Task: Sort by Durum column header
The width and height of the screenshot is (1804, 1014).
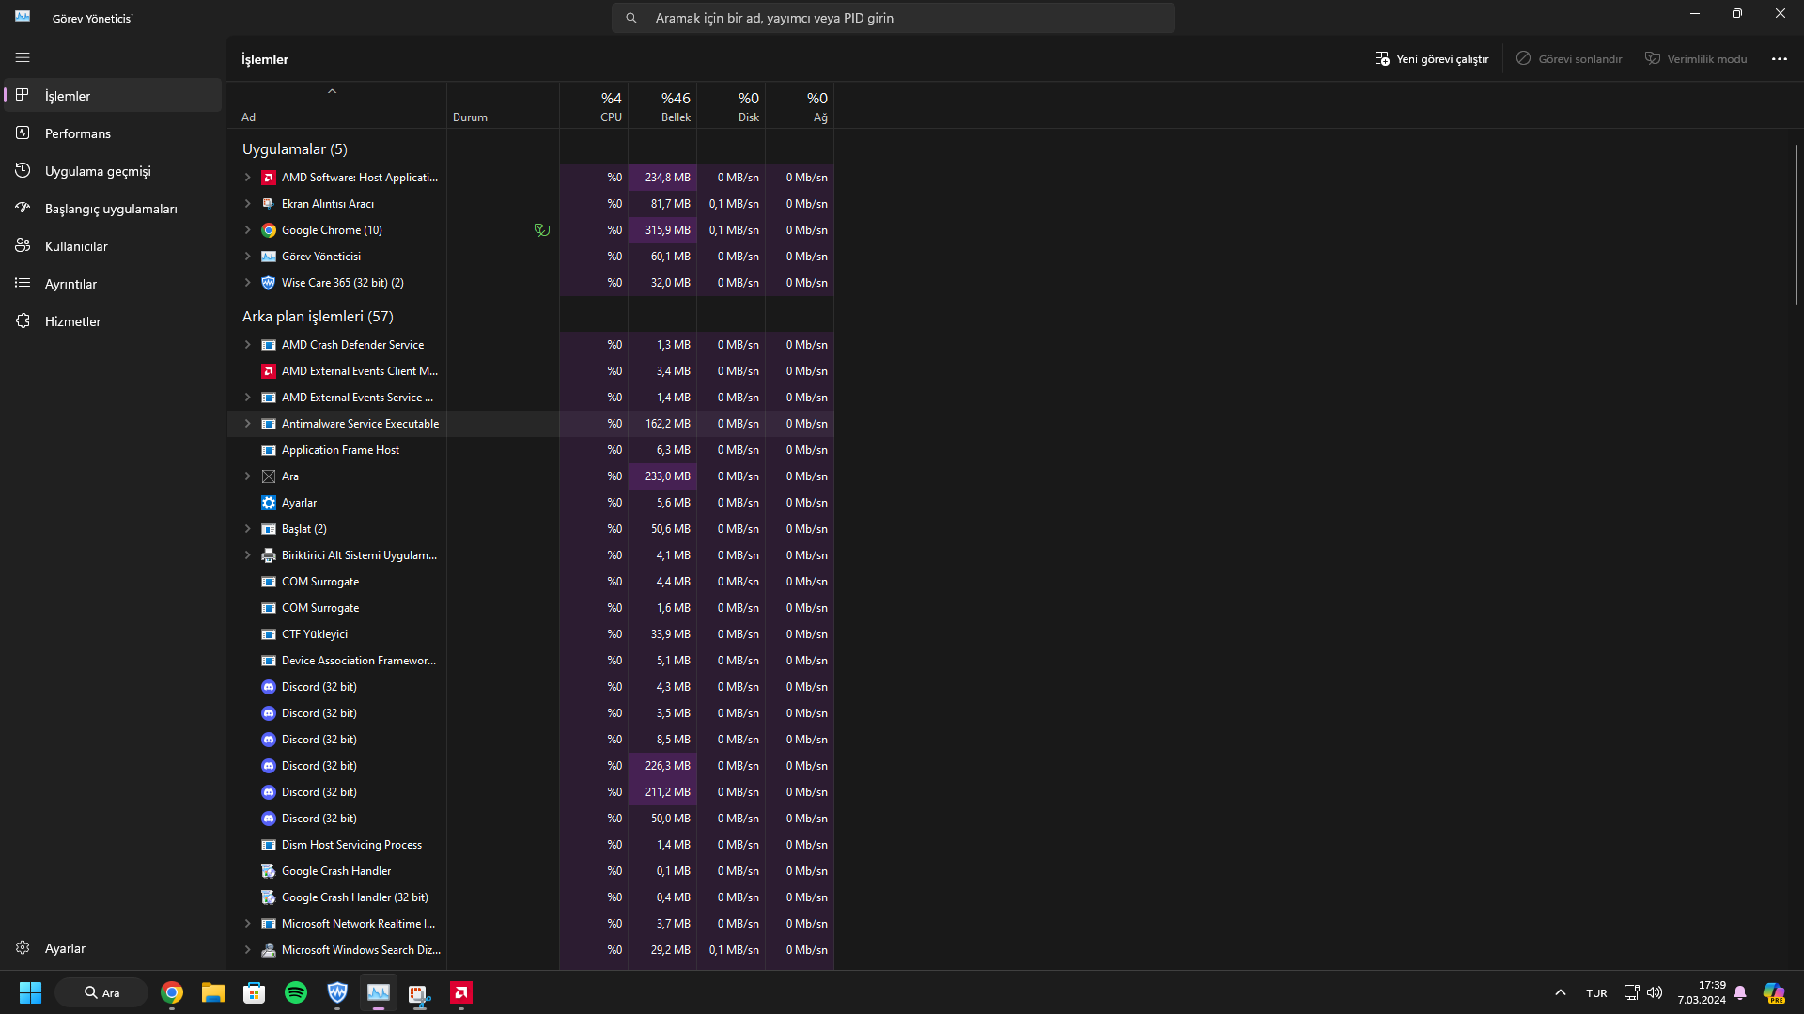Action: [503, 105]
